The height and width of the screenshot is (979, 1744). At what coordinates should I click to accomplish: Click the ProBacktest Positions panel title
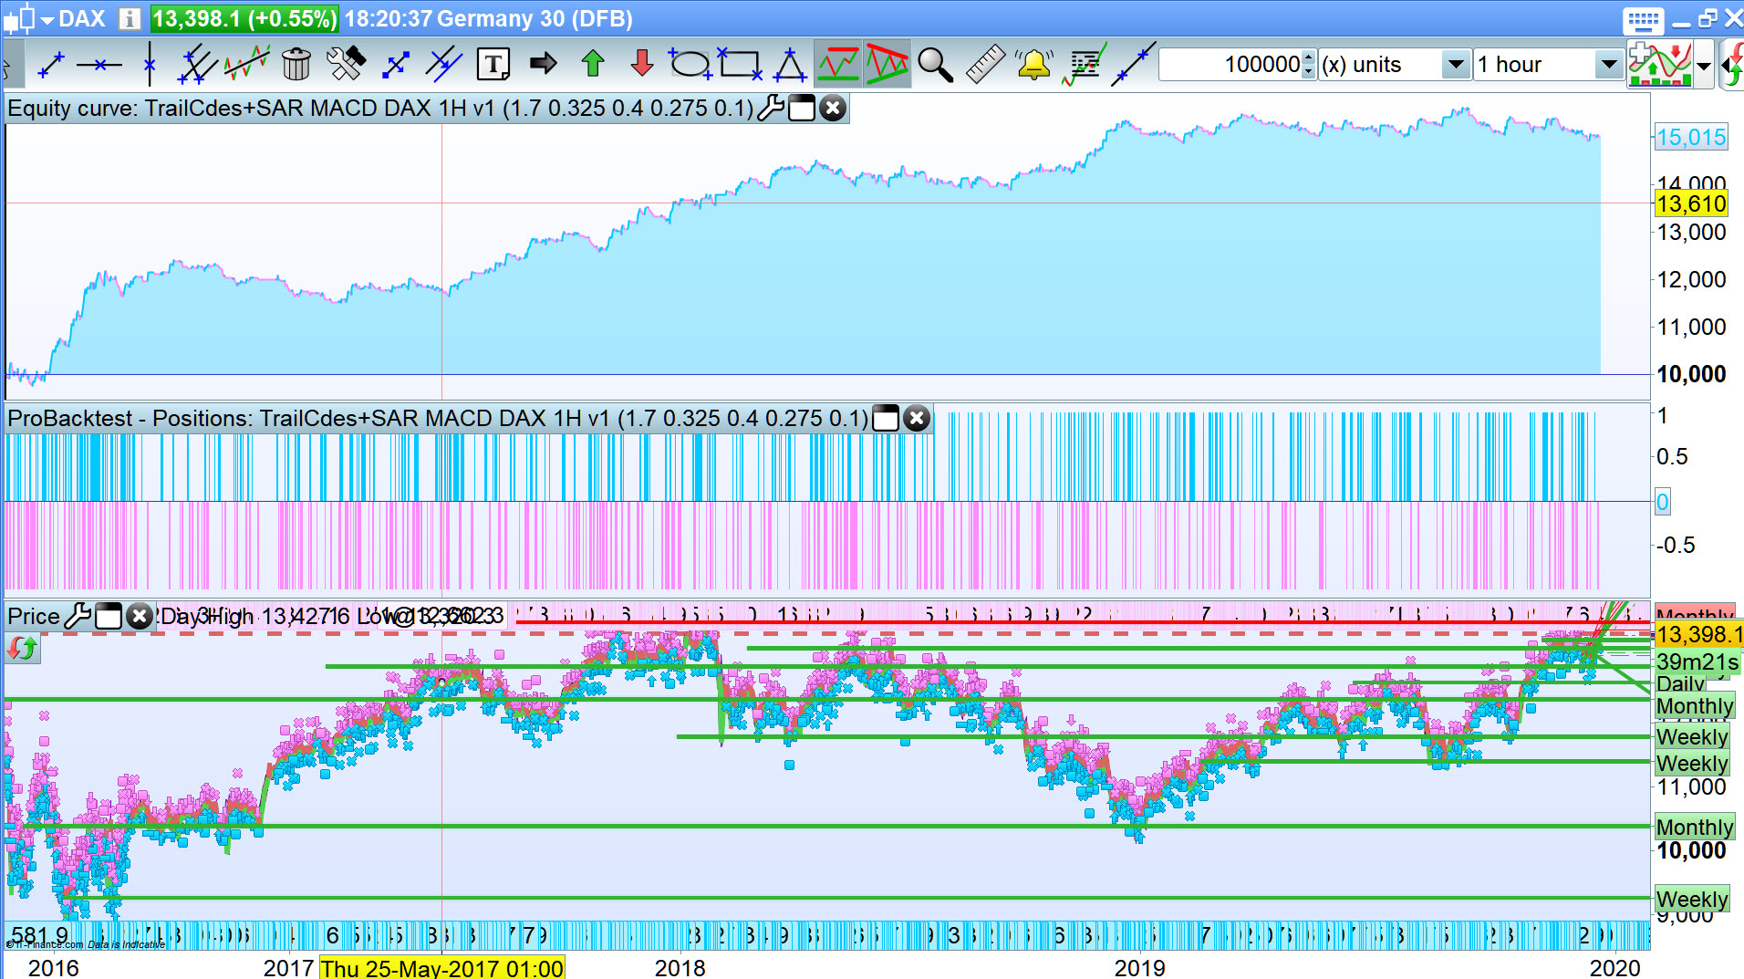(x=438, y=418)
